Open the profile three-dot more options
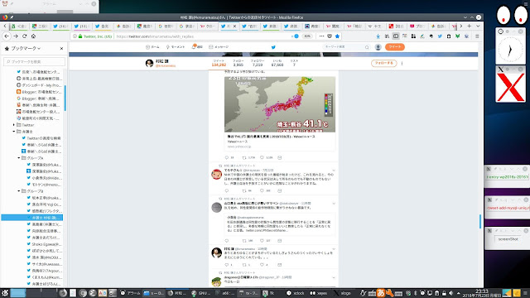Image resolution: width=530 pixels, height=298 pixels. pos(402,63)
